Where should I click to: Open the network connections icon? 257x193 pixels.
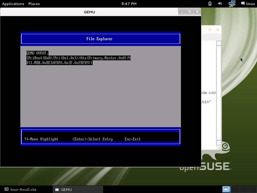point(232,4)
